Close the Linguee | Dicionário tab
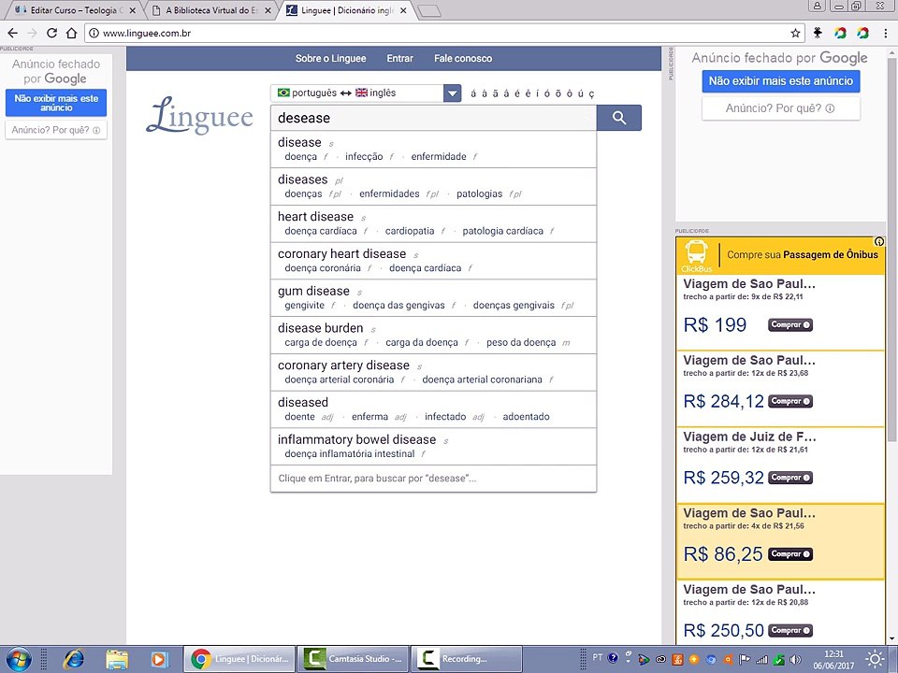This screenshot has height=673, width=898. 402,10
